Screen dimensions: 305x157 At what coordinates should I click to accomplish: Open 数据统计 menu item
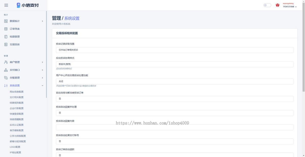click(15, 21)
